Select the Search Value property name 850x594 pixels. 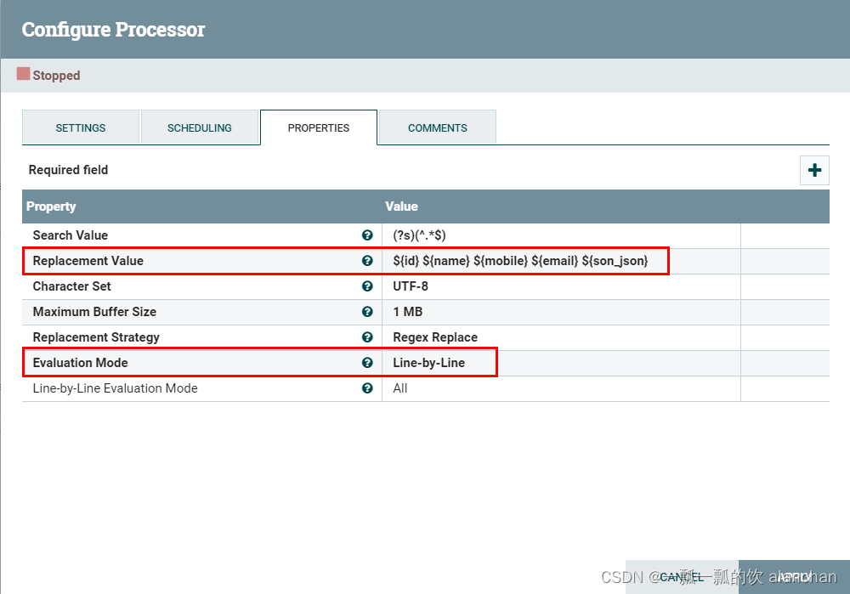pos(71,235)
